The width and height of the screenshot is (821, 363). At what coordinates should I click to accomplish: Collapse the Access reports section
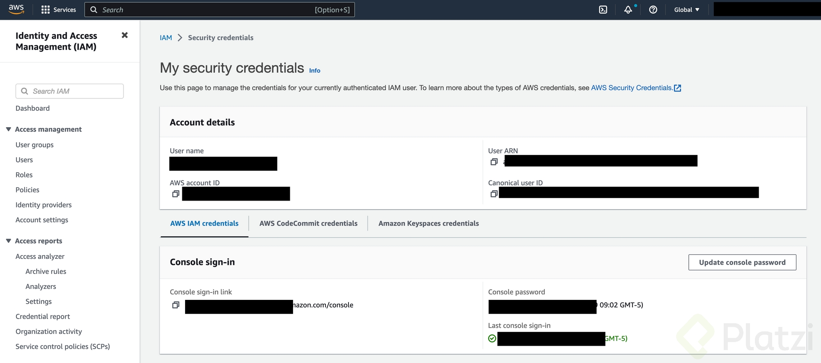coord(9,241)
